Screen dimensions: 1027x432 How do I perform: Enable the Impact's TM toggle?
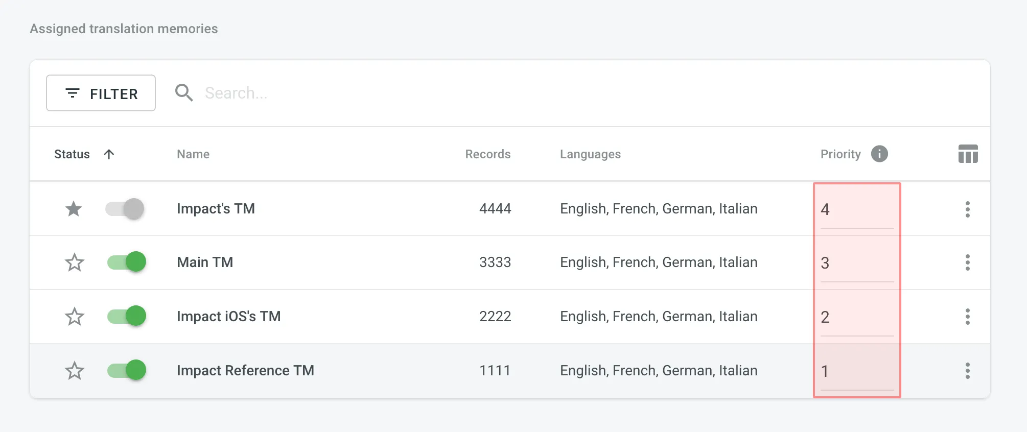point(125,209)
